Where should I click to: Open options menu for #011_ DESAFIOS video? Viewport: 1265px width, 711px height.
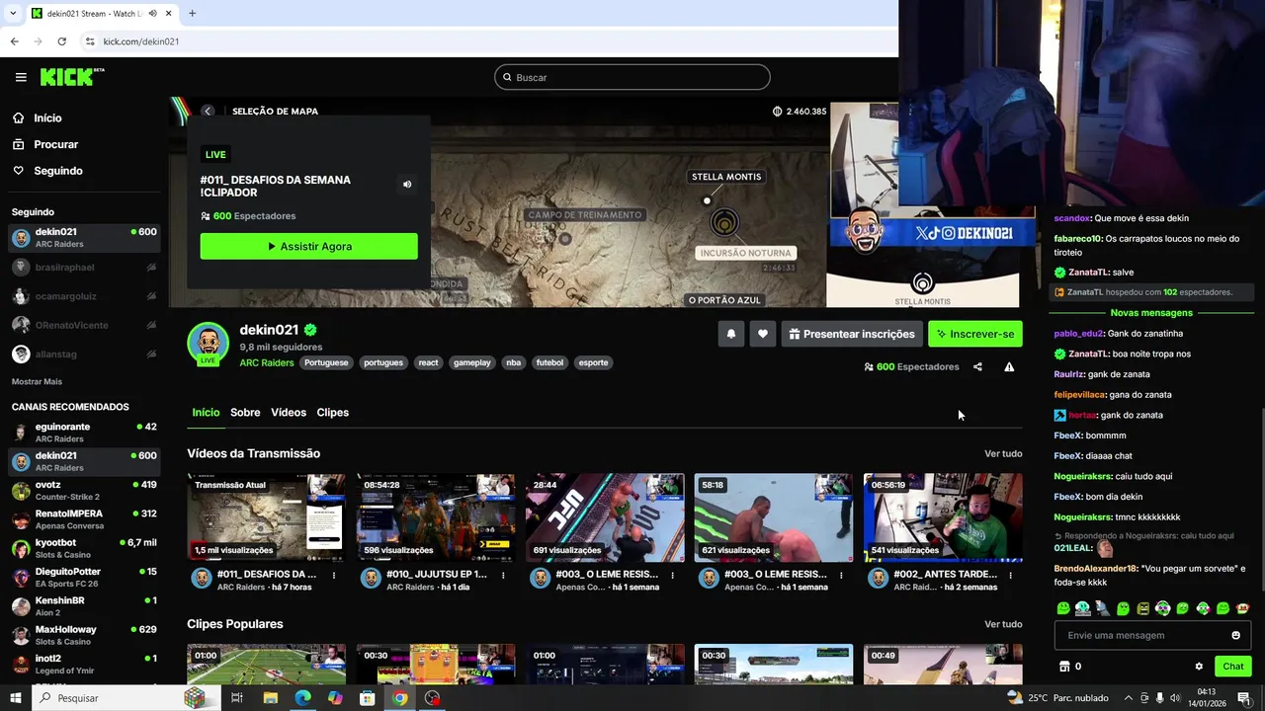coord(334,575)
